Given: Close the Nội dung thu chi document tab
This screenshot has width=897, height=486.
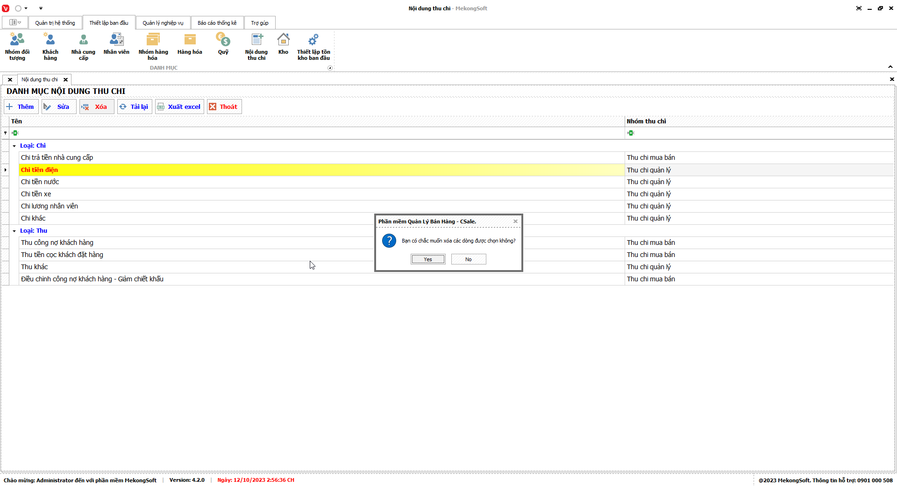Looking at the screenshot, I should pyautogui.click(x=65, y=79).
